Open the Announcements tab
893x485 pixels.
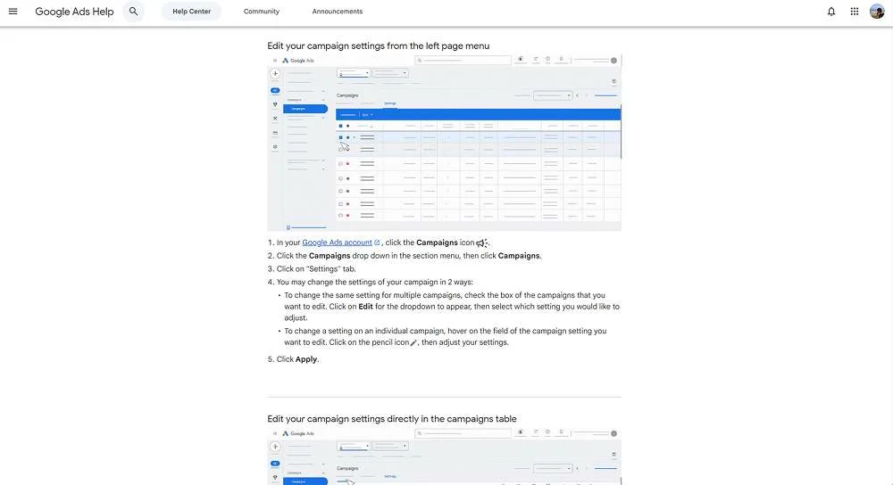tap(338, 12)
